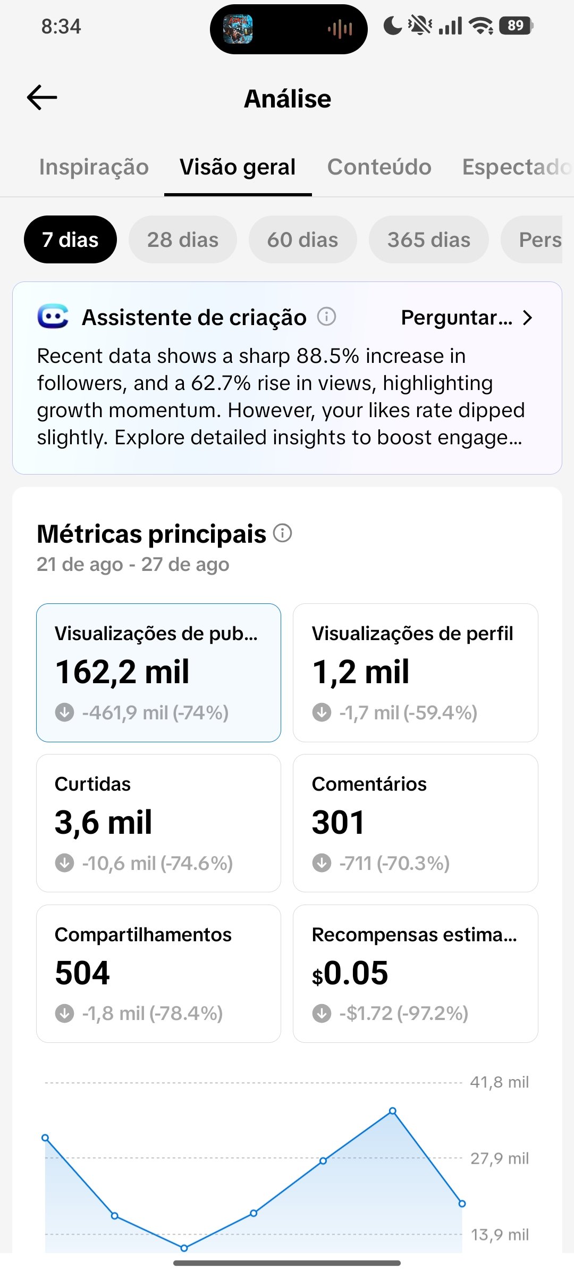This screenshot has width=574, height=1277.
Task: Tap the back arrow icon
Action: point(42,98)
